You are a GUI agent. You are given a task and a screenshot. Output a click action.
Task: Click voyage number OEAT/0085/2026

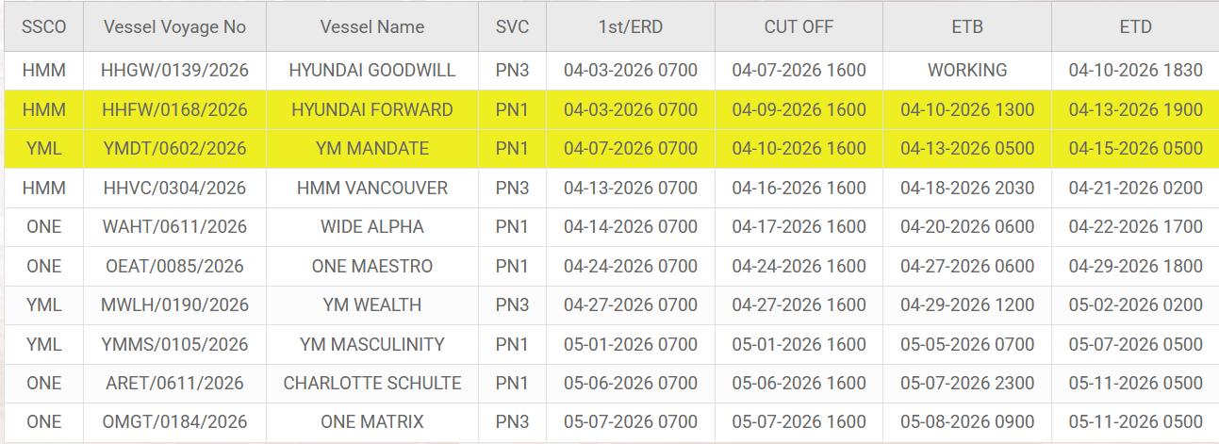point(174,266)
